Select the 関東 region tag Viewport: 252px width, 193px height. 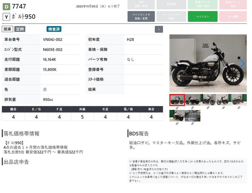(7, 29)
